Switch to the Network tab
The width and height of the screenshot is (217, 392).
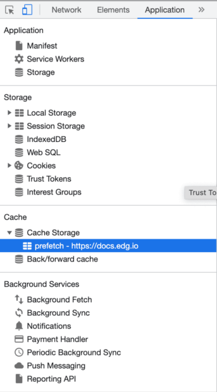tap(66, 10)
